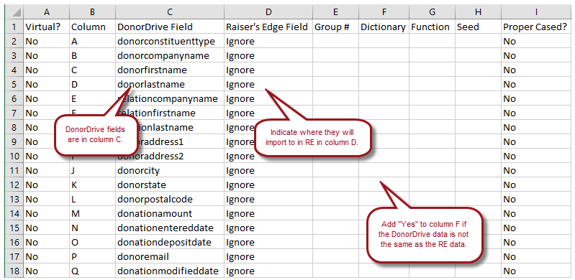The height and width of the screenshot is (280, 575).
Task: Click empty Dictionary cell in row 2
Action: point(384,42)
